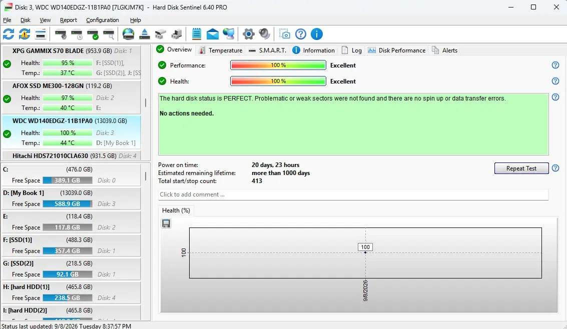
Task: Switch to the S.M.A.R.T. tab
Action: pyautogui.click(x=267, y=50)
